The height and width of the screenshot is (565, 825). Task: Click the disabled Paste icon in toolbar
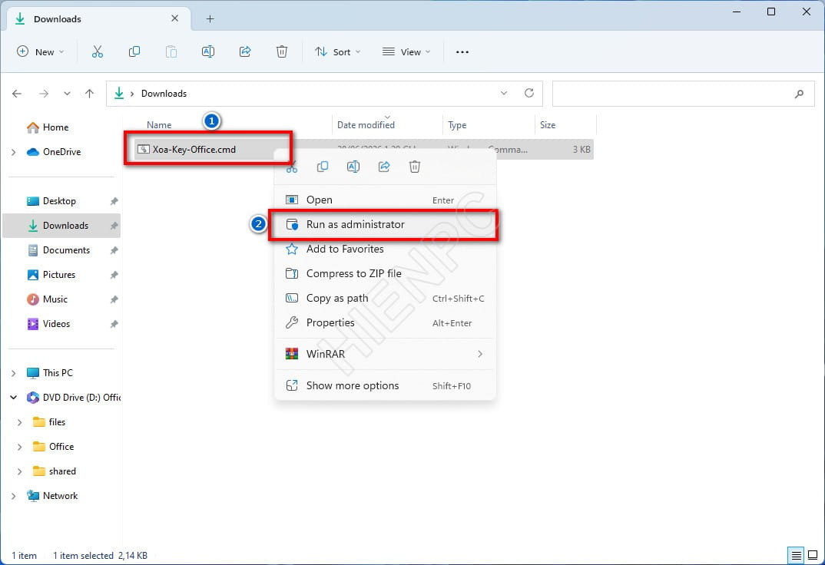pos(171,51)
